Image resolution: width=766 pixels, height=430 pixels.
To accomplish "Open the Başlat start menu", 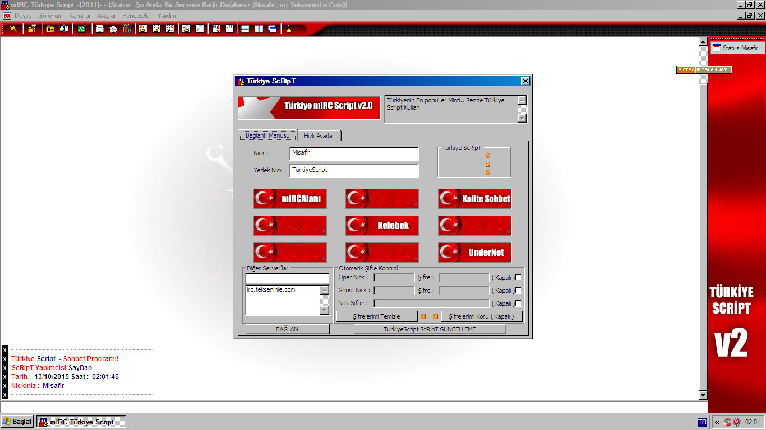I will click(x=17, y=422).
